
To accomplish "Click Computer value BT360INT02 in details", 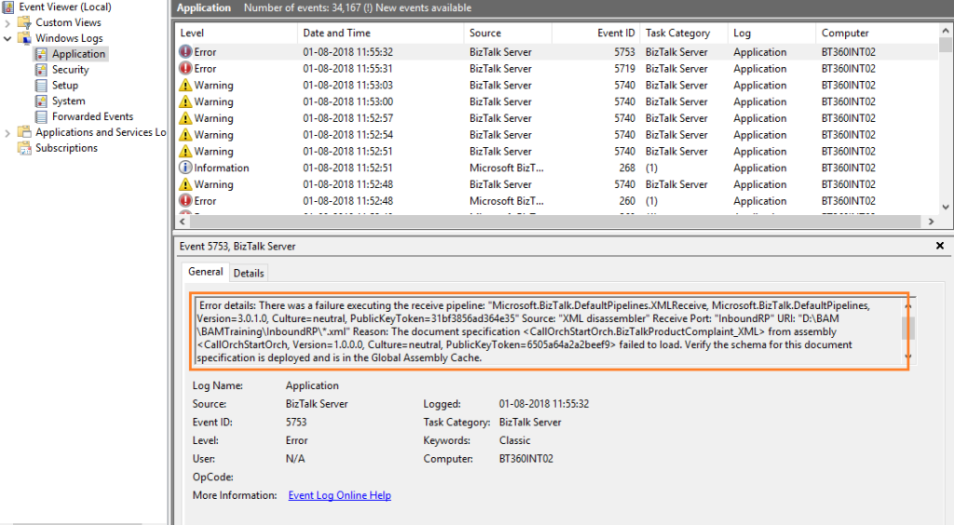I will [x=526, y=458].
